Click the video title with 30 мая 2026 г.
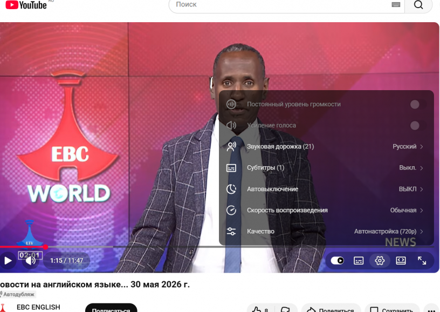Screen dimensions: 440x312 click(94, 284)
